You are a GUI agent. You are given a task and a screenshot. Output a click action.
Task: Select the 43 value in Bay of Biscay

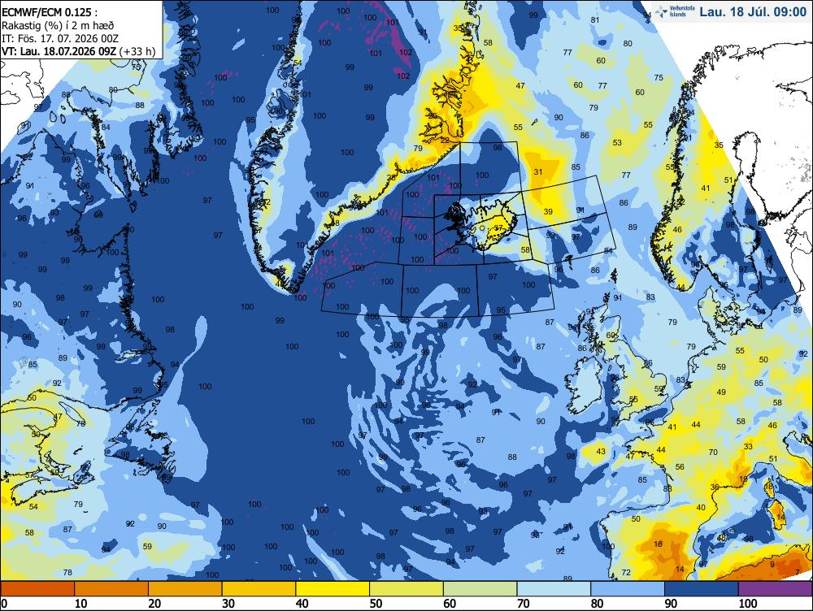click(601, 452)
